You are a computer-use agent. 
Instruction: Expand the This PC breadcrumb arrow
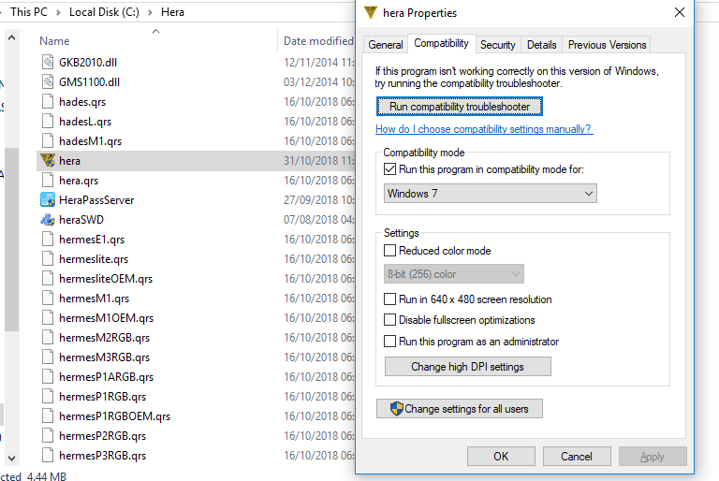click(58, 13)
